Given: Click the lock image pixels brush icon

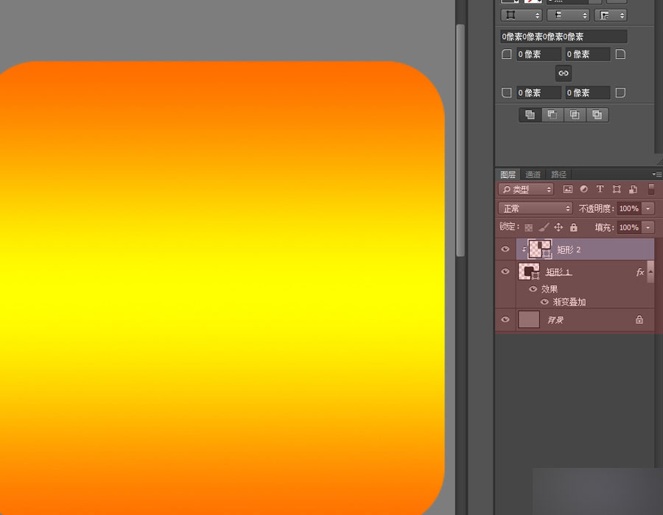Looking at the screenshot, I should (544, 227).
